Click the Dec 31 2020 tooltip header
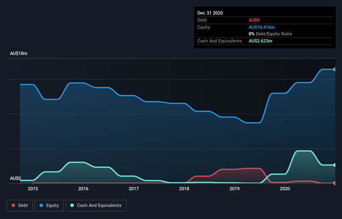 tap(210, 13)
